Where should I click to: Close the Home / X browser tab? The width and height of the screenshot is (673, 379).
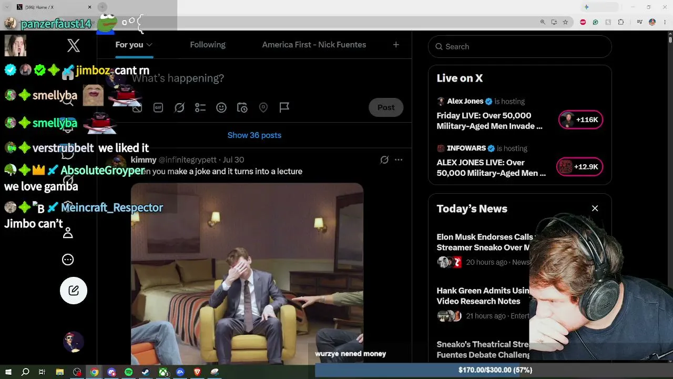(89, 7)
